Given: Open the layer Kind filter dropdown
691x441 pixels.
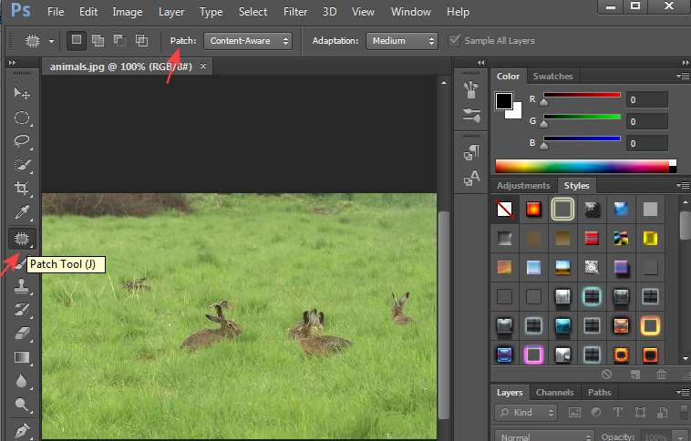Looking at the screenshot, I should 527,413.
